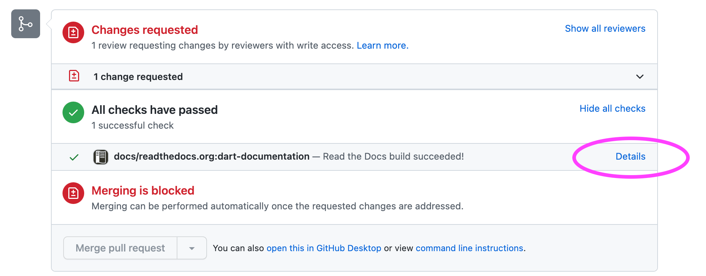This screenshot has height=276, width=706.
Task: Open this in GitHub Desktop link
Action: point(324,248)
